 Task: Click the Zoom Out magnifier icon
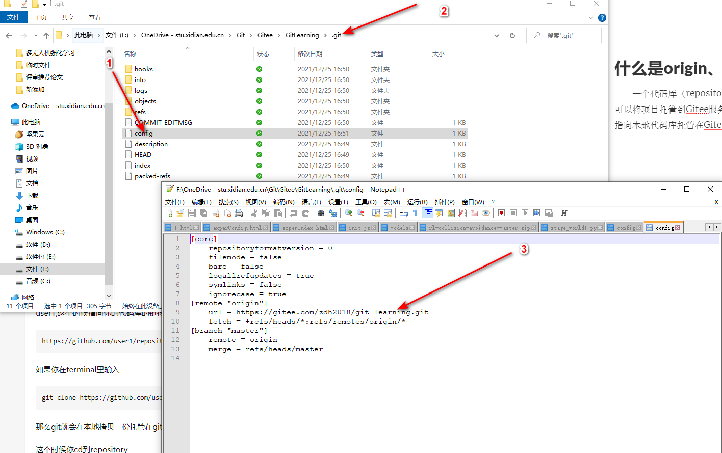pyautogui.click(x=360, y=213)
